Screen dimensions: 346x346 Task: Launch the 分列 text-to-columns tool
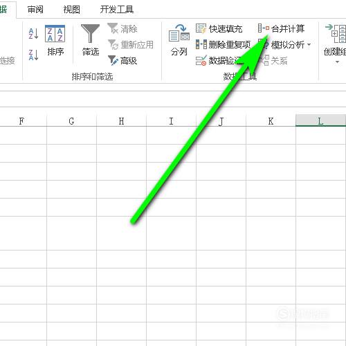179,40
